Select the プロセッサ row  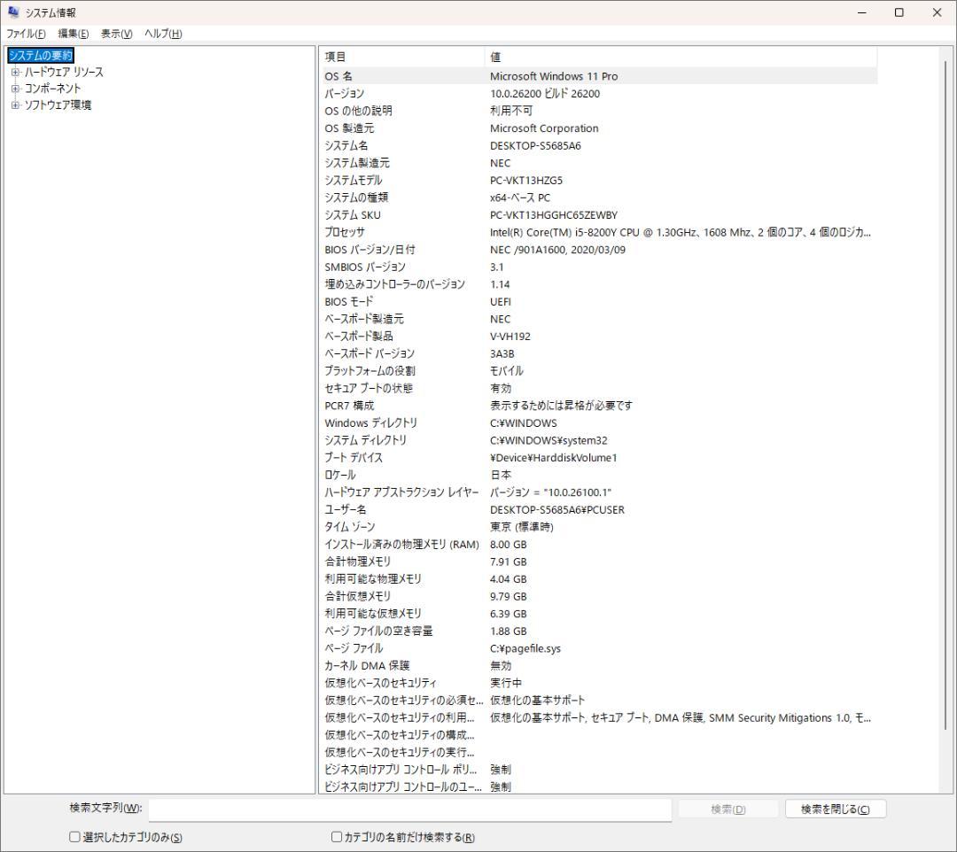click(532, 232)
